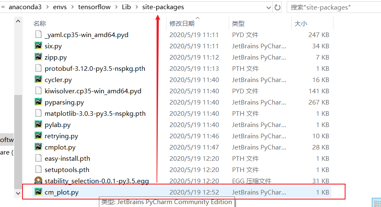381x207 pixels.
Task: Select the stability_selection-0.0.1-py3.5.egg file
Action: coord(97,181)
